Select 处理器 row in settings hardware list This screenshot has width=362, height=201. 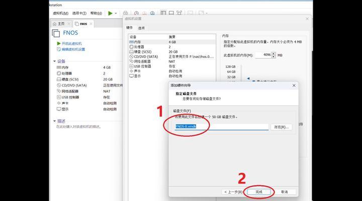[x=172, y=47]
